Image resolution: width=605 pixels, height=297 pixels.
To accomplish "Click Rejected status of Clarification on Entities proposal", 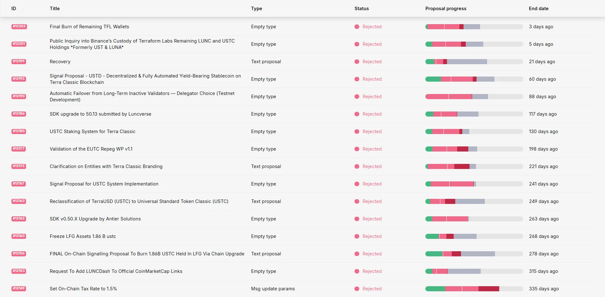I will [372, 166].
